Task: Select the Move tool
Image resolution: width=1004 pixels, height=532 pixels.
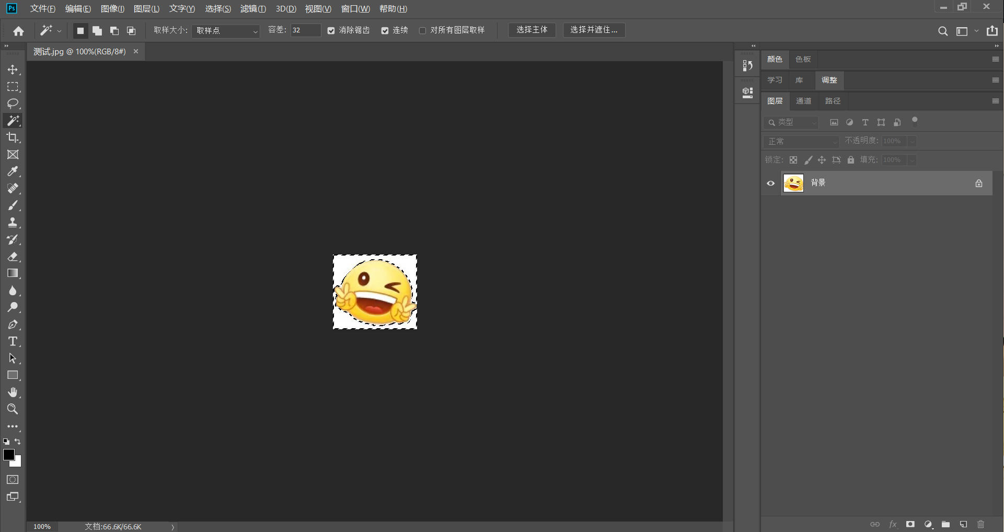Action: point(13,69)
